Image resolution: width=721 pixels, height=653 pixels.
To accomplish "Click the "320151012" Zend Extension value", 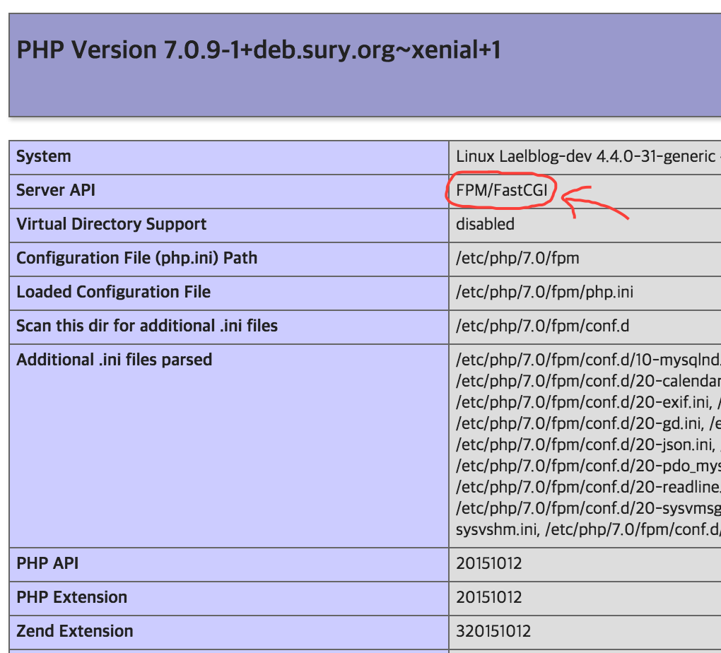I will [x=493, y=631].
